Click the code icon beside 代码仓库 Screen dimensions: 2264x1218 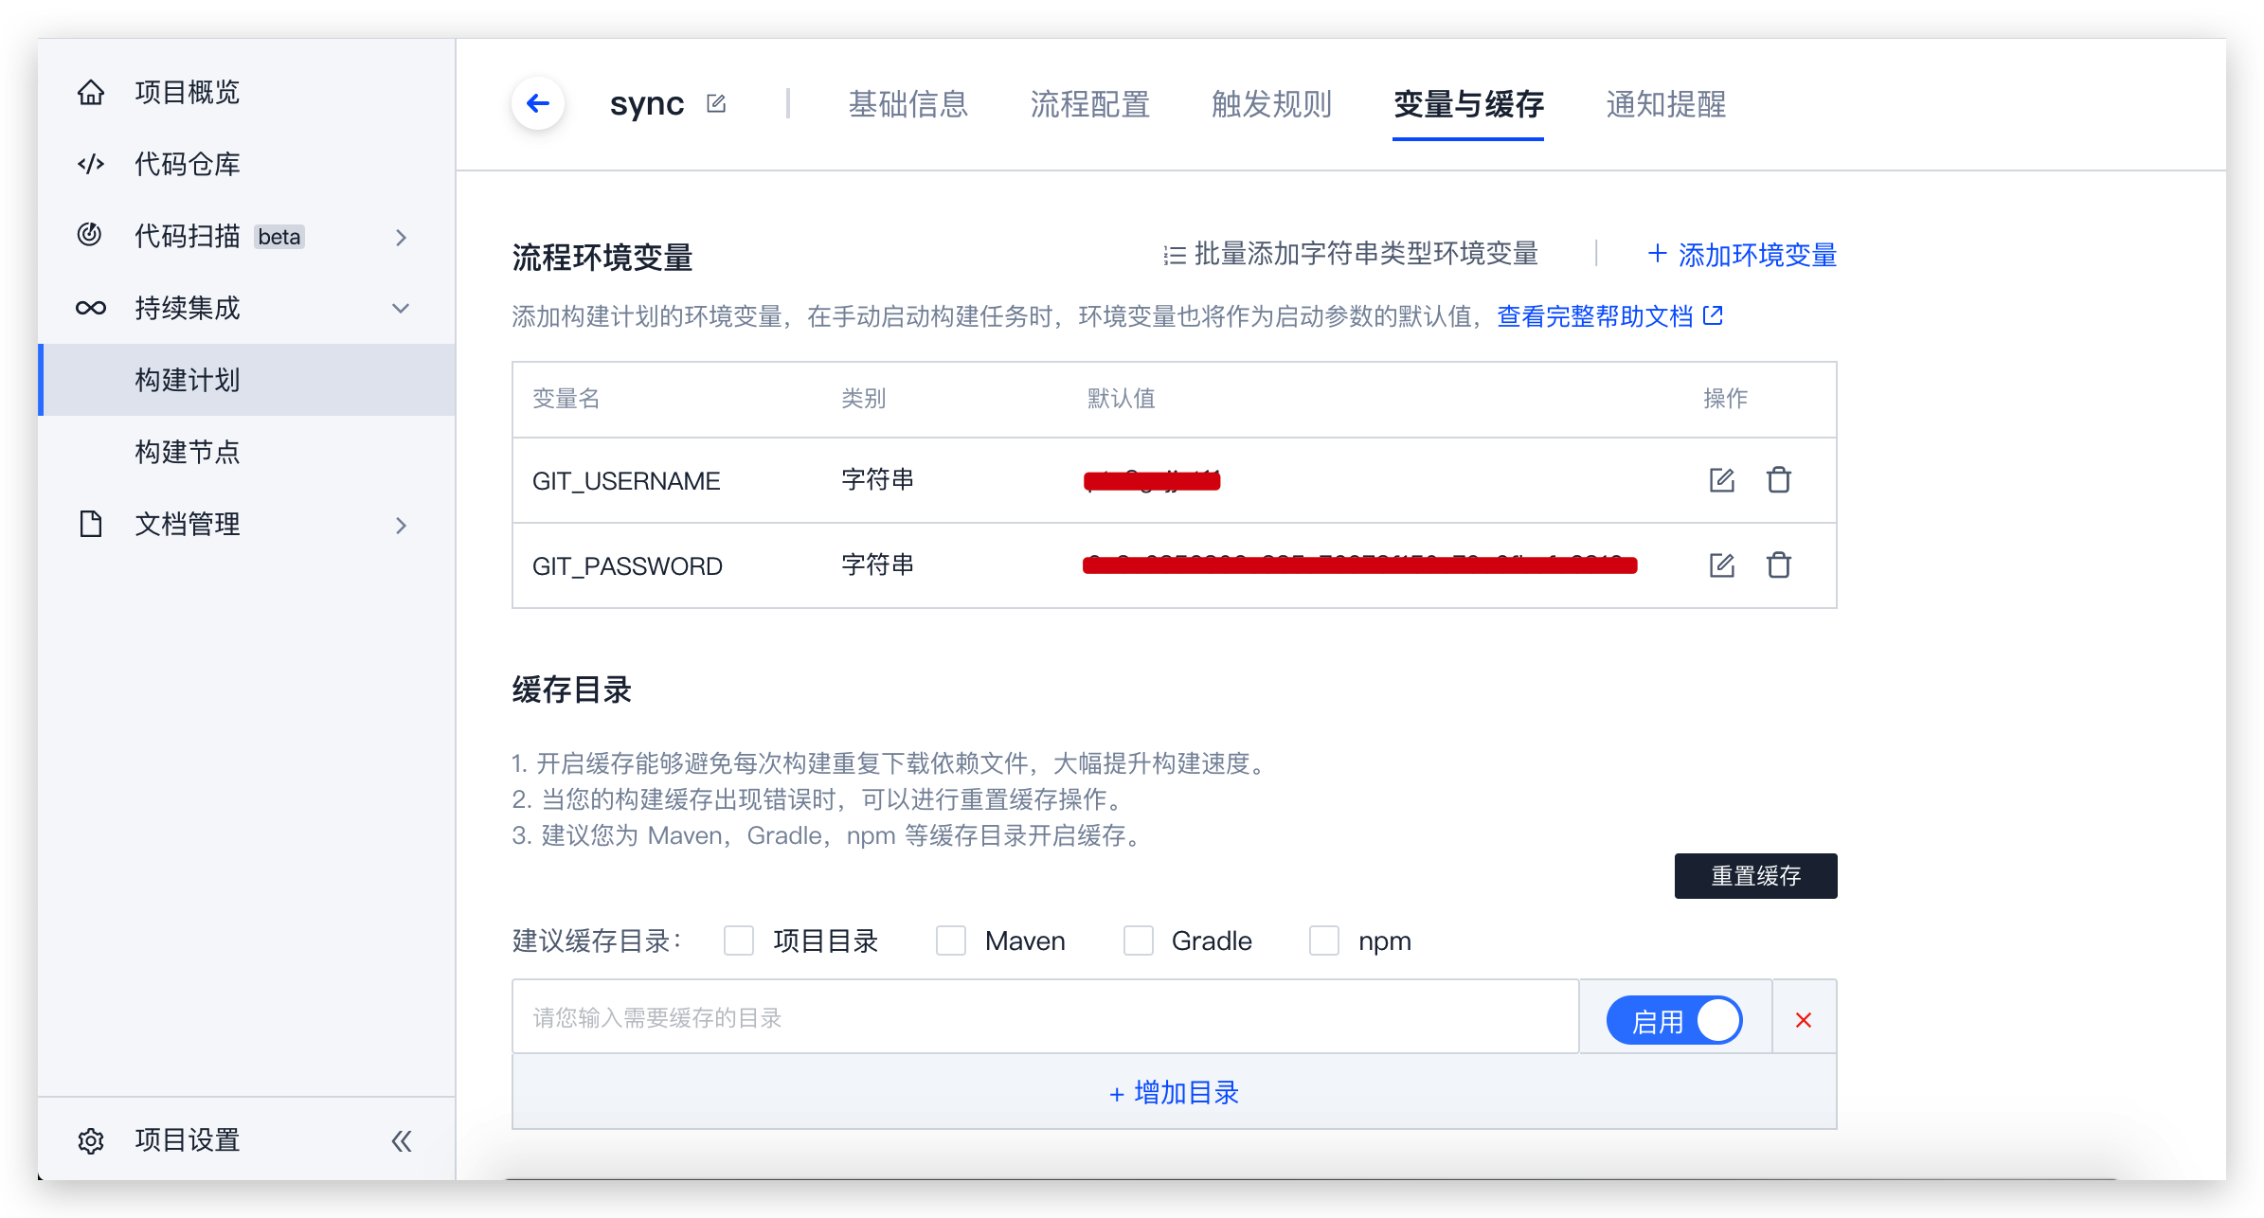click(x=91, y=164)
